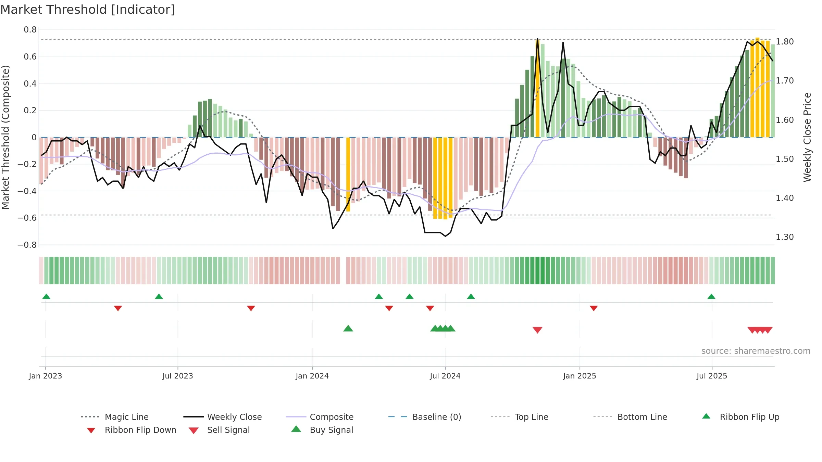Click the 1.50 right axis tick
This screenshot has height=462, width=822.
coord(785,159)
